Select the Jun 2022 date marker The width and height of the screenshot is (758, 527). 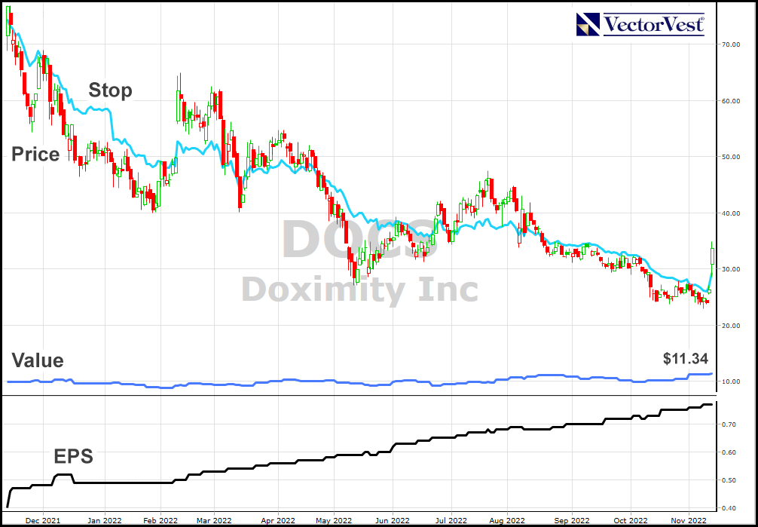point(392,519)
